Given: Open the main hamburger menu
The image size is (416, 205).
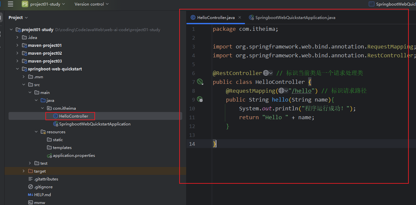Looking at the screenshot, I should coord(11,4).
